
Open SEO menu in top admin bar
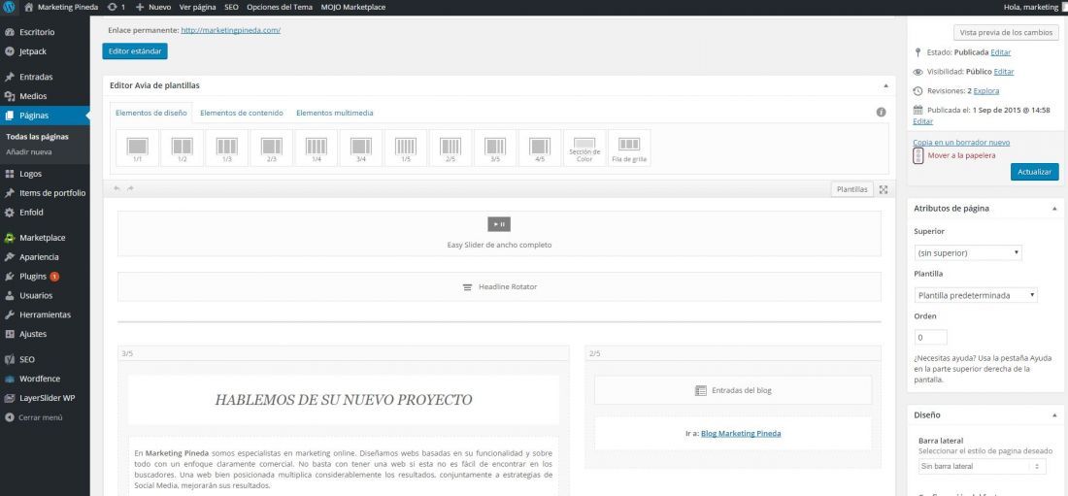tap(231, 7)
